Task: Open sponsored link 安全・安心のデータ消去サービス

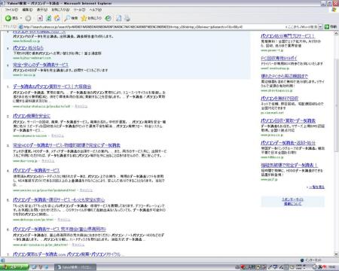Action: [x=41, y=65]
